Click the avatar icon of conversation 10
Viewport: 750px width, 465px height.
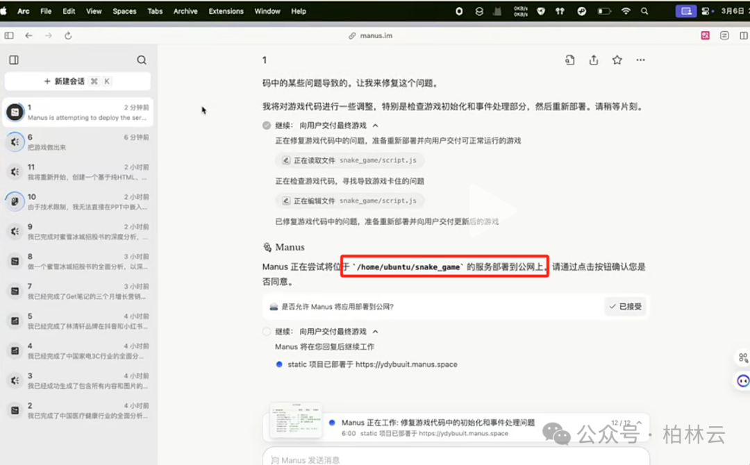click(x=15, y=202)
